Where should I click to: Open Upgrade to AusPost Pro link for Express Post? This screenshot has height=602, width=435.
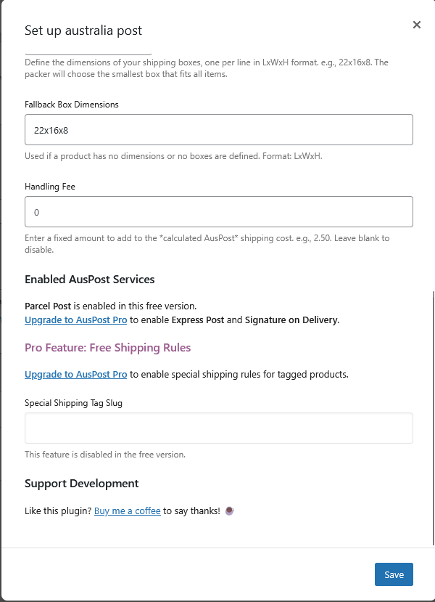(x=75, y=320)
